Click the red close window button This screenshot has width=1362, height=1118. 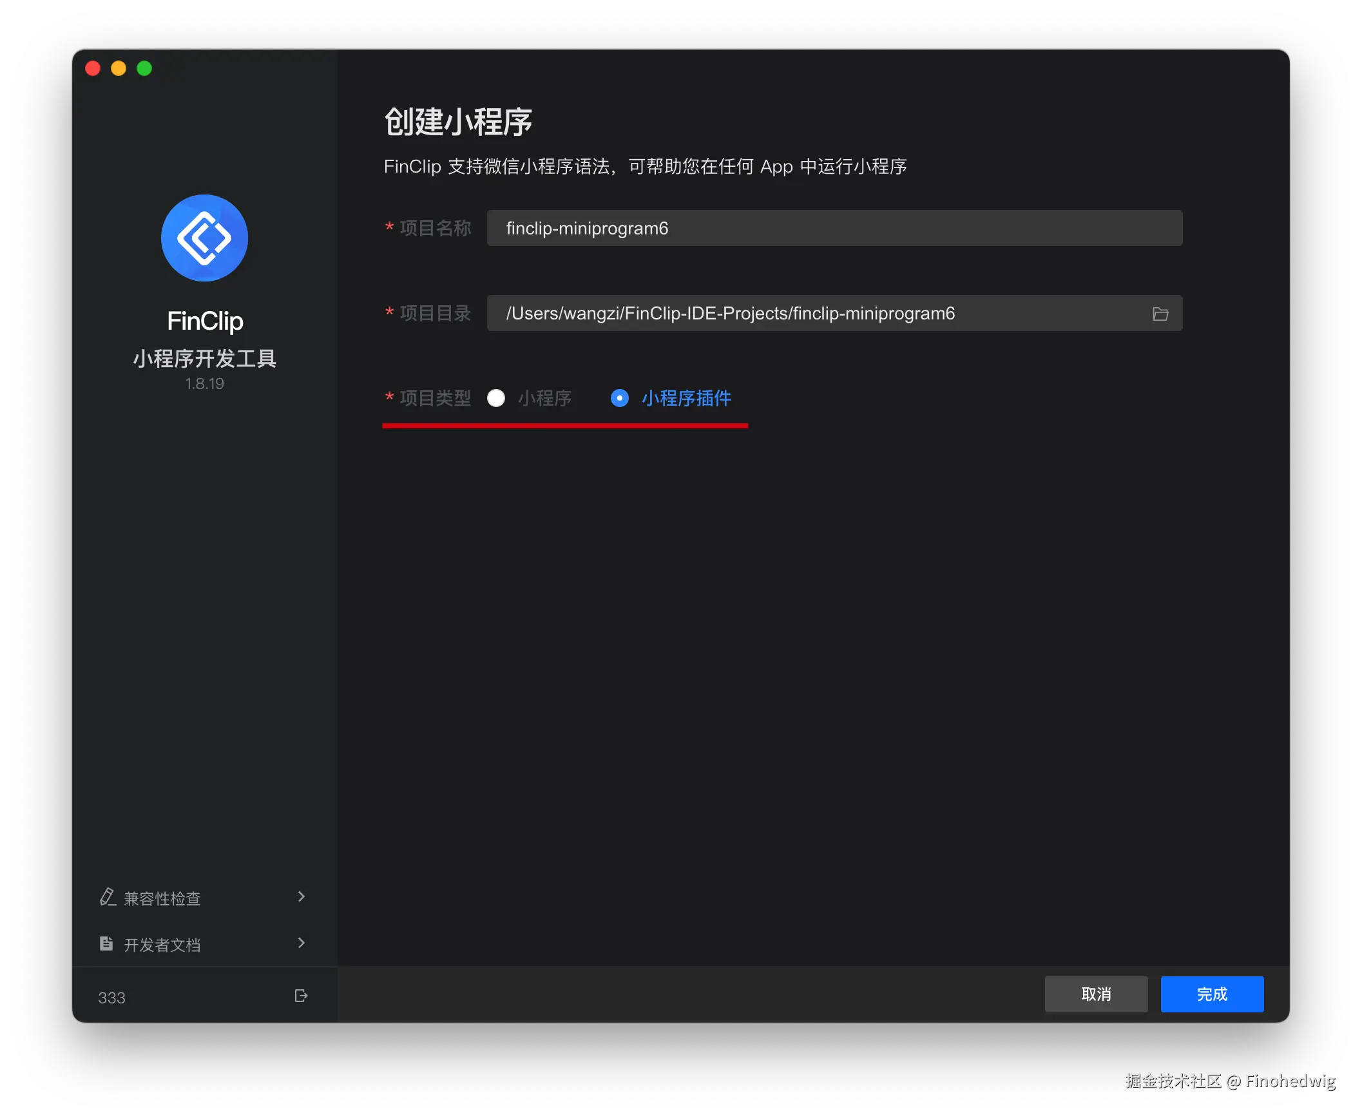93,68
